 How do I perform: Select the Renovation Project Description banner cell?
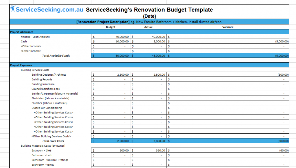tap(149, 22)
